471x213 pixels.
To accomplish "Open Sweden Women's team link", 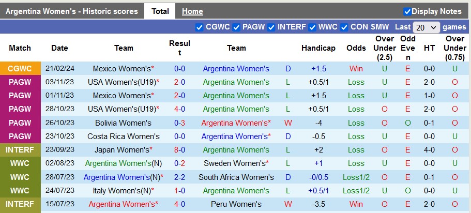I will tap(236, 163).
